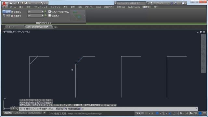Open the 第1面取り distance dropdown
The width and height of the screenshot is (208, 117).
click(x=43, y=12)
